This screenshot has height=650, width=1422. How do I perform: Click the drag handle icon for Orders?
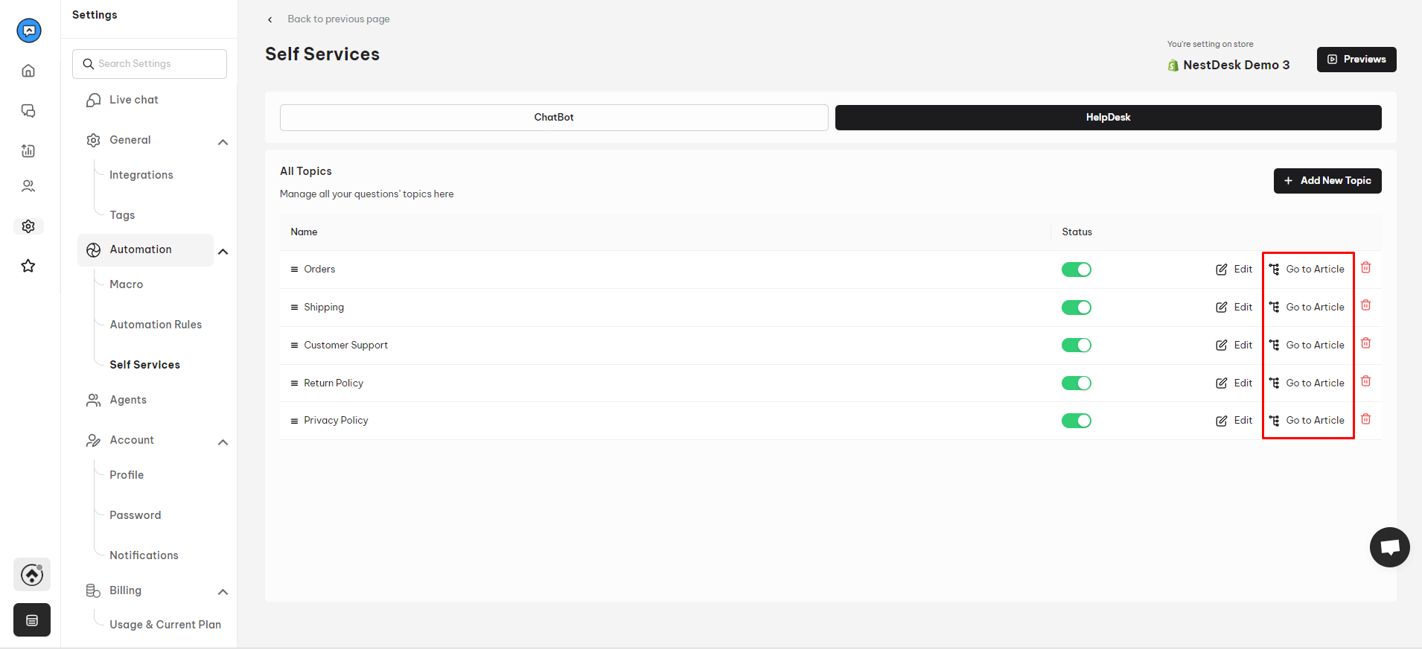(294, 270)
